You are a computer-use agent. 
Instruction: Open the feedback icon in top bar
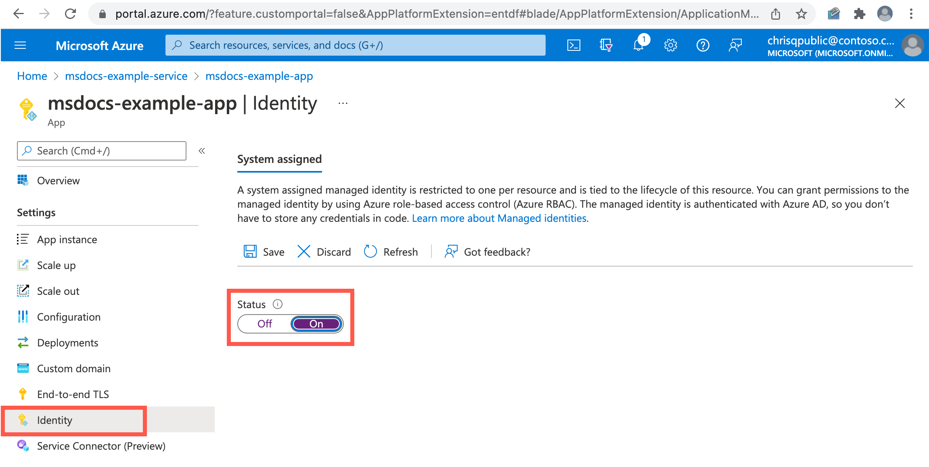[x=735, y=45]
